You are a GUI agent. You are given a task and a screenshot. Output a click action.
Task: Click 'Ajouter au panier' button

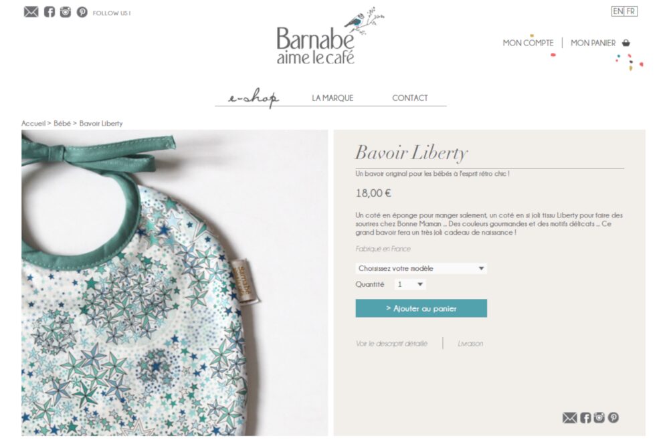(x=421, y=308)
